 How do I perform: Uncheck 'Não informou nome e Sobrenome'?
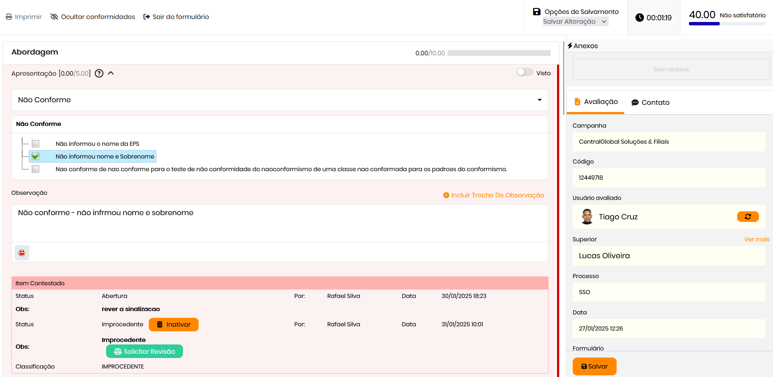click(x=36, y=156)
